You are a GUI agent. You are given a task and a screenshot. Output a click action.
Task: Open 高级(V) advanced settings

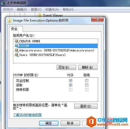(x=86, y=106)
